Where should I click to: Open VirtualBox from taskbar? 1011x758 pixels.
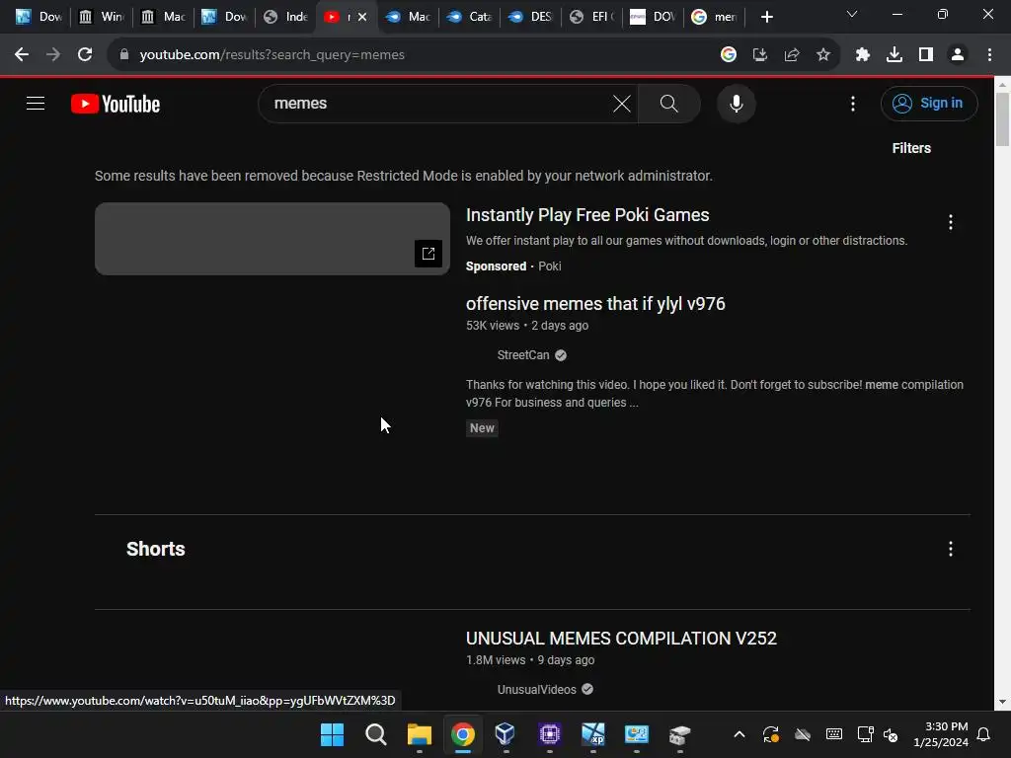(x=505, y=734)
